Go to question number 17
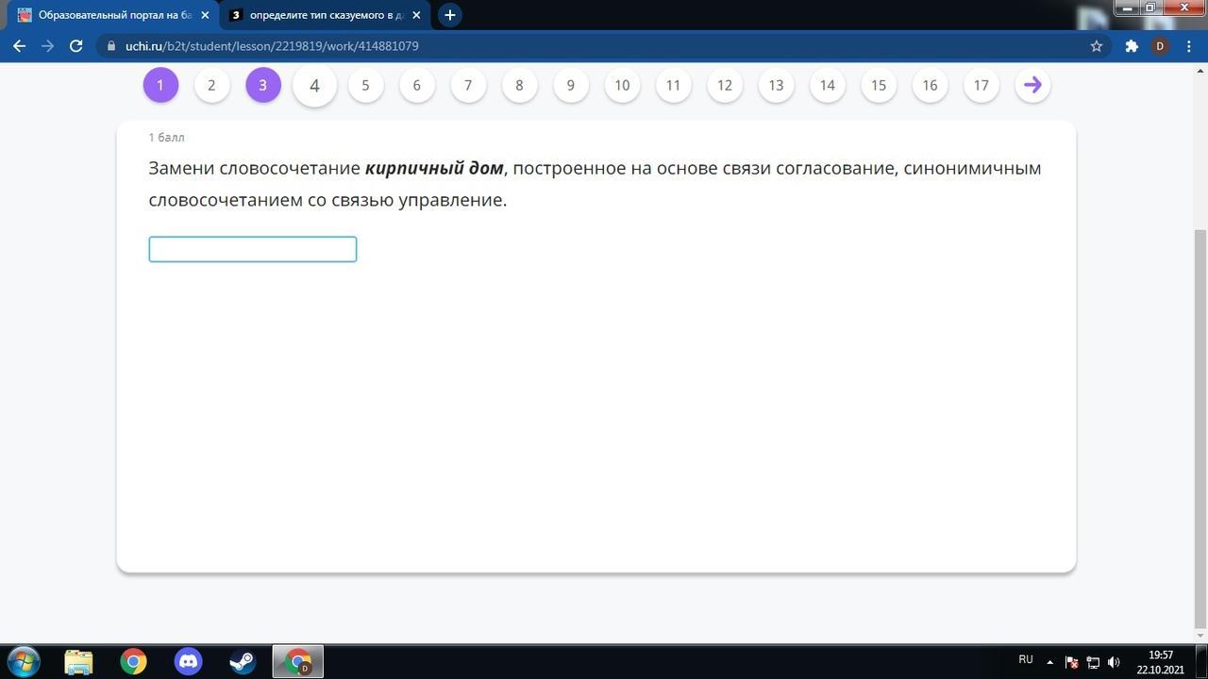1208x679 pixels. coord(981,85)
